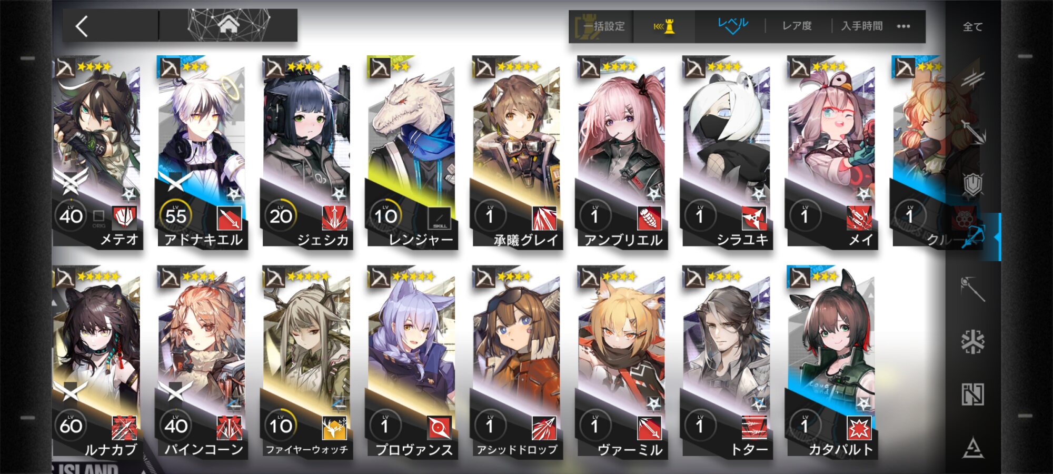This screenshot has height=474, width=1053.
Task: Filter by Caster staff class icon
Action: pos(972,289)
